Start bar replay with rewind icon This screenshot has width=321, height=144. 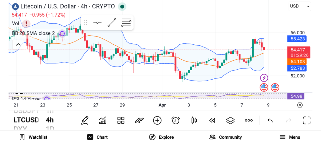pyautogui.click(x=212, y=120)
